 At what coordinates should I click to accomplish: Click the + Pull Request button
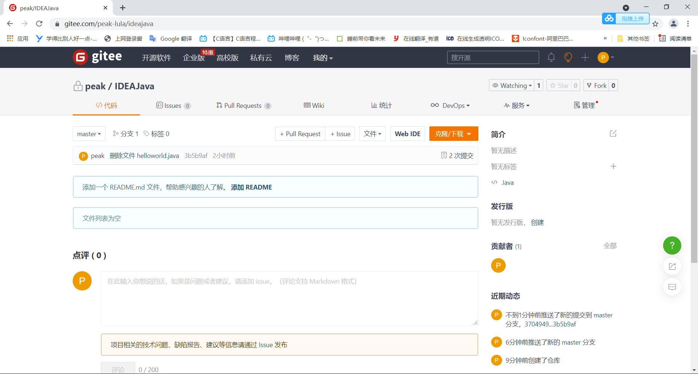click(300, 134)
